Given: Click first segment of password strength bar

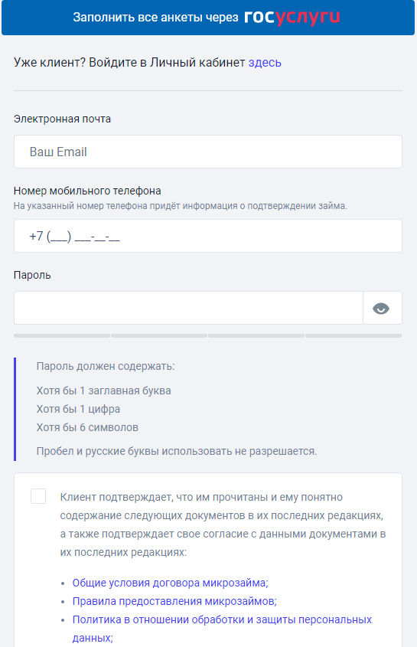Looking at the screenshot, I should [x=62, y=336].
